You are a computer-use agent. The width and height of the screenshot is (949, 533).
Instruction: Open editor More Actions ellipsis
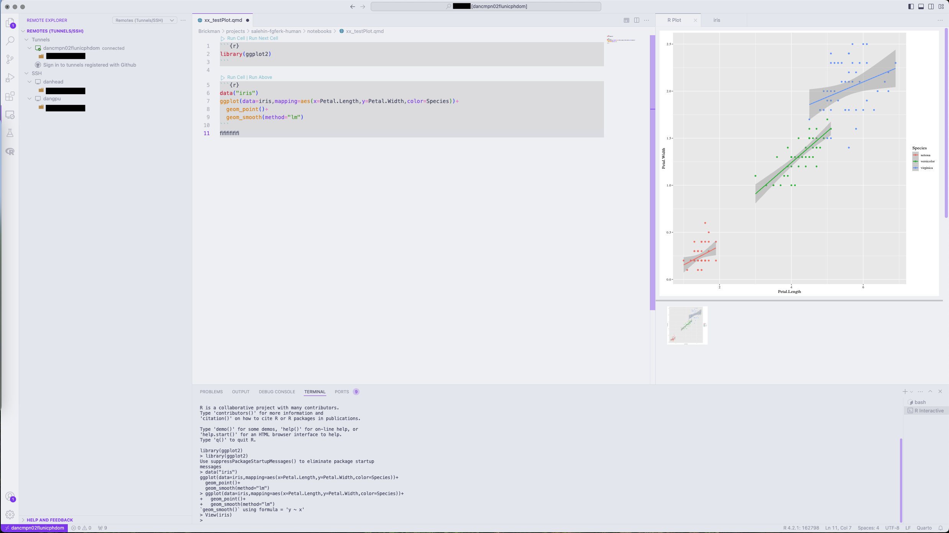click(646, 20)
